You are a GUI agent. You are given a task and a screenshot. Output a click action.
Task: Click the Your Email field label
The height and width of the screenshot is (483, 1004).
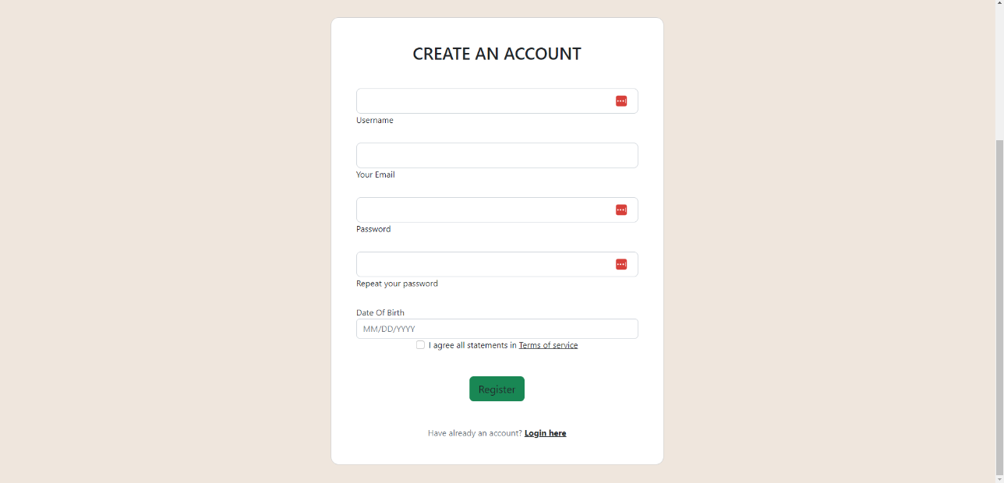point(375,175)
